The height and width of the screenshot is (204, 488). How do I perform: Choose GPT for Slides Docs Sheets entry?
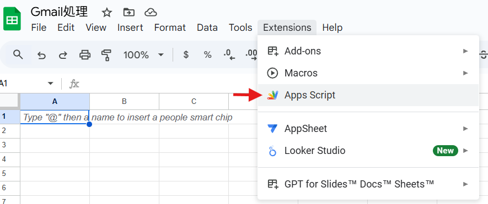pos(368,184)
